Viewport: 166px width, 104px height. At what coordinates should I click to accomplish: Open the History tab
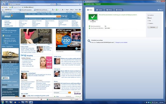109,10
